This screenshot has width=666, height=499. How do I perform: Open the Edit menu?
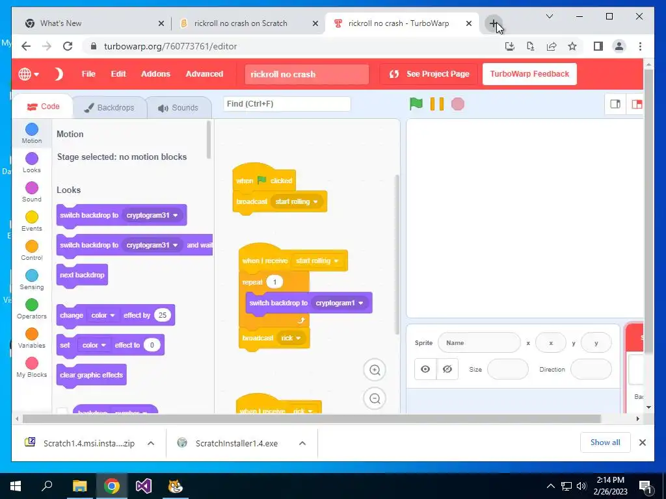click(118, 74)
